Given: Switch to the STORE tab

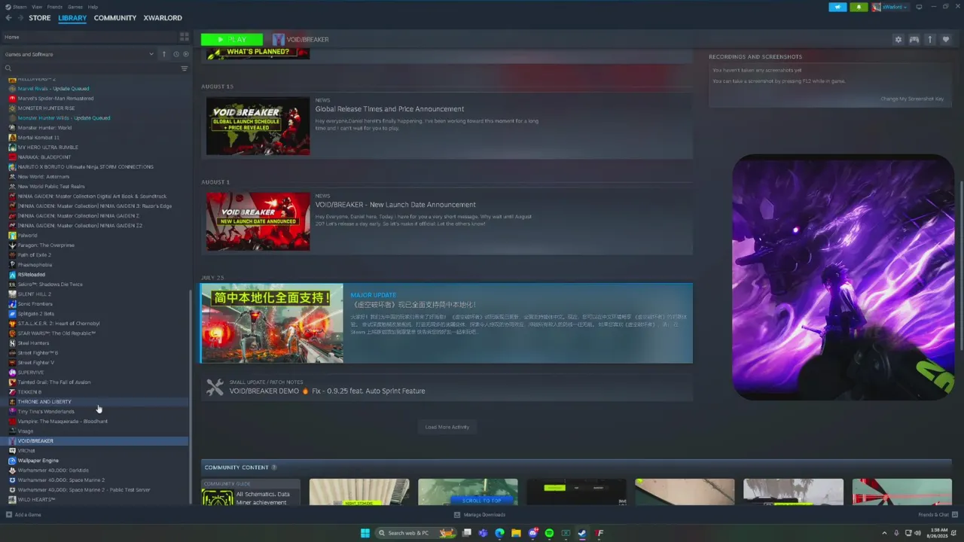Looking at the screenshot, I should (40, 18).
